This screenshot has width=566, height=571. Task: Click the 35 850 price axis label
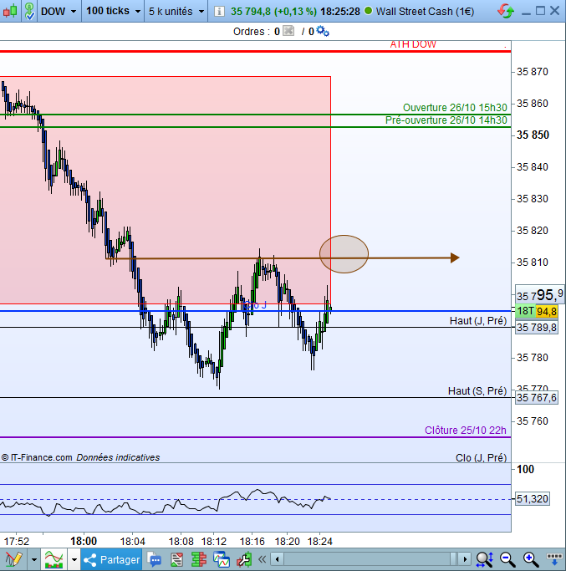pyautogui.click(x=533, y=135)
